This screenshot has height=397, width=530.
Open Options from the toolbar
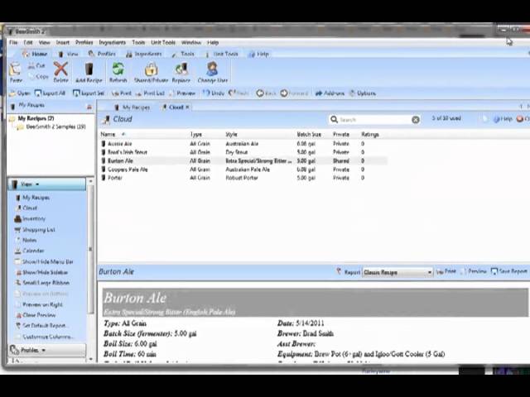tap(363, 93)
